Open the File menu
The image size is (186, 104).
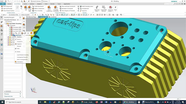tap(3, 4)
